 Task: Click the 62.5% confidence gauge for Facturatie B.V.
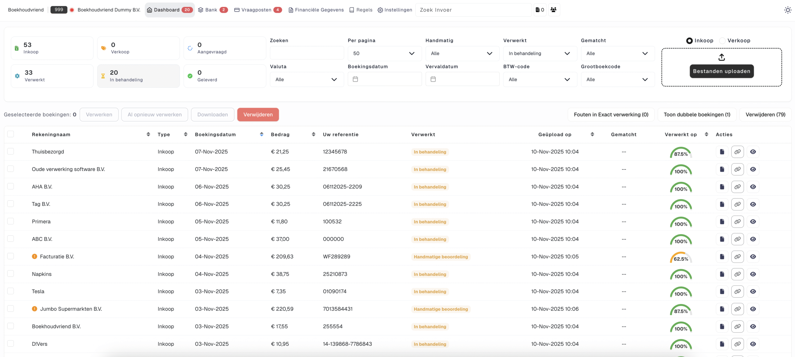680,257
